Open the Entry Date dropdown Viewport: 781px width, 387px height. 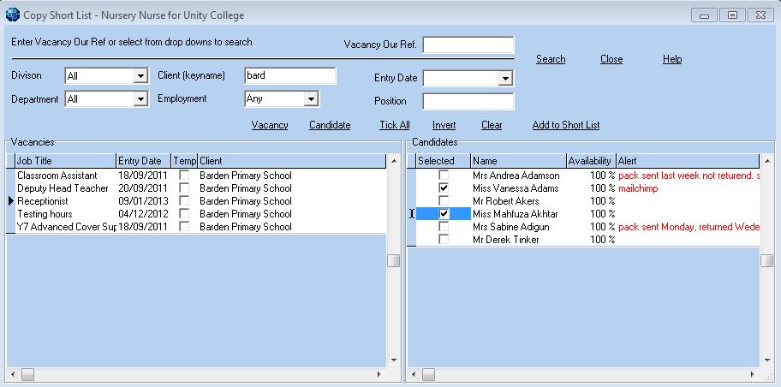(505, 78)
